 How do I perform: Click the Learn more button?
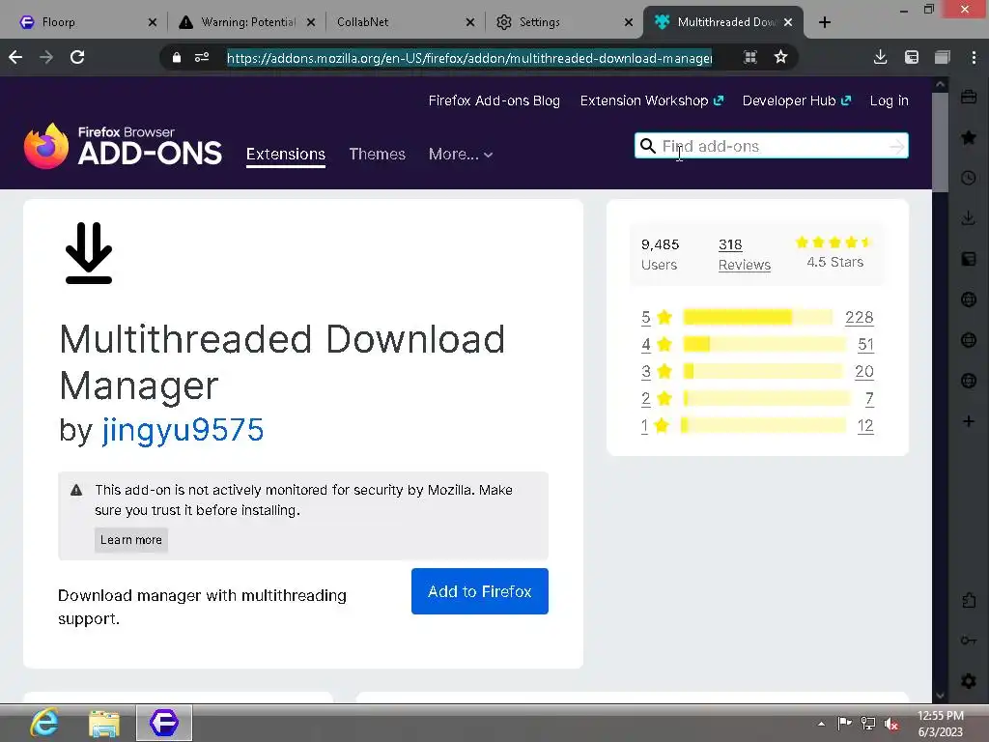pos(131,540)
